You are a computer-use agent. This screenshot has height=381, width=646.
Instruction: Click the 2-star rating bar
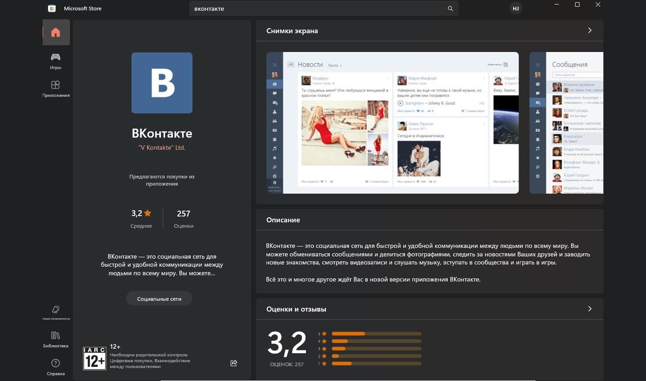376,356
